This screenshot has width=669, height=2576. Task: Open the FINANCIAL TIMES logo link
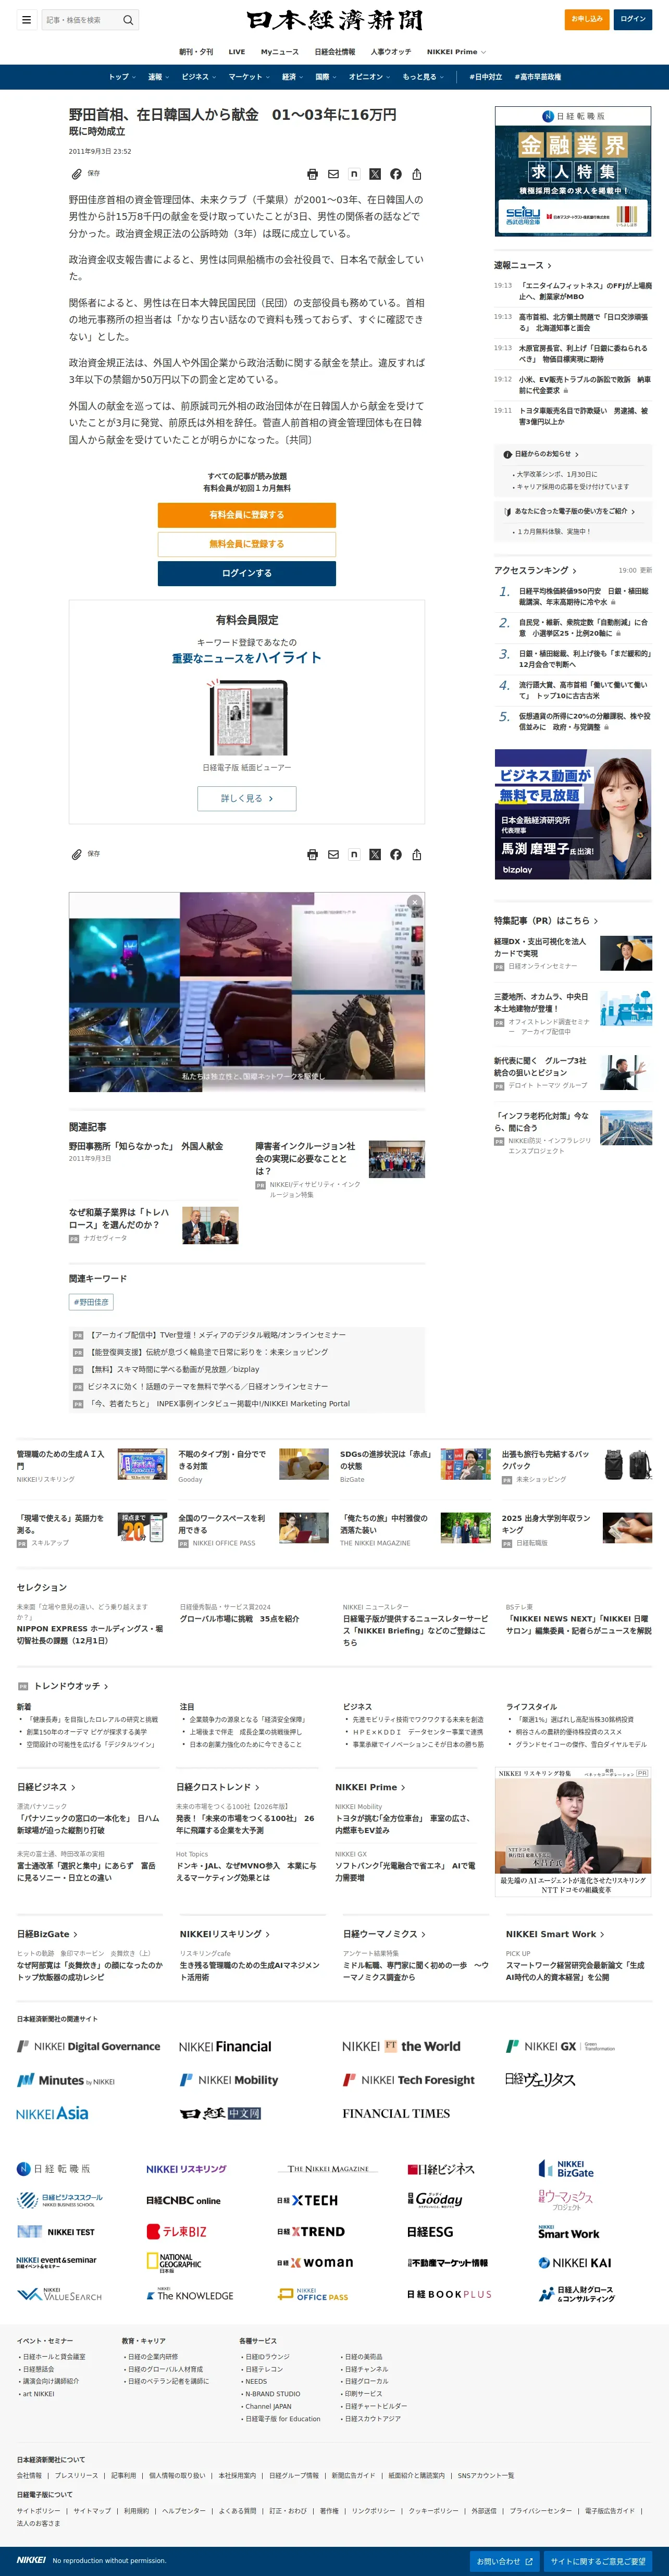click(x=396, y=2113)
